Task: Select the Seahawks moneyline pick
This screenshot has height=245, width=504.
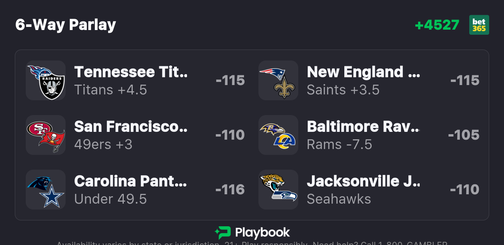Action: 339,199
